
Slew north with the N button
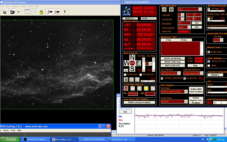(132, 58)
